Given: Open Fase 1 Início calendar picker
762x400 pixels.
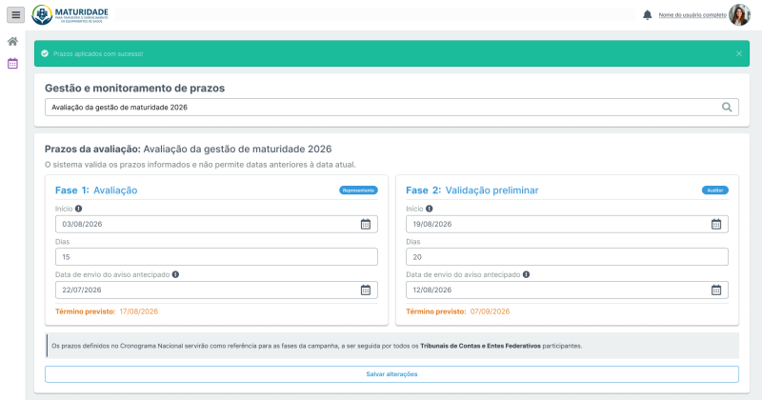Looking at the screenshot, I should click(366, 224).
